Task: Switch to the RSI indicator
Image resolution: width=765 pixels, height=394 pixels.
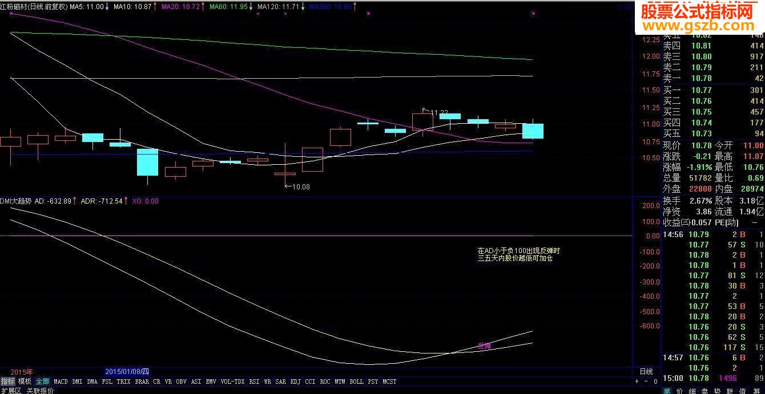Action: (255, 381)
